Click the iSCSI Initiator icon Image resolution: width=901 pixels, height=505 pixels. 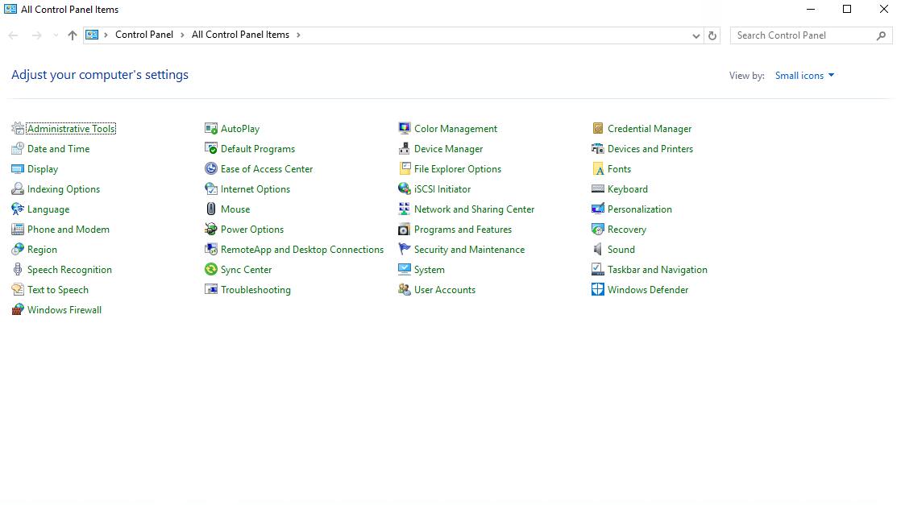point(405,189)
